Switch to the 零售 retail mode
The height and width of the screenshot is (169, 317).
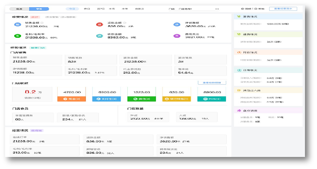point(39,9)
